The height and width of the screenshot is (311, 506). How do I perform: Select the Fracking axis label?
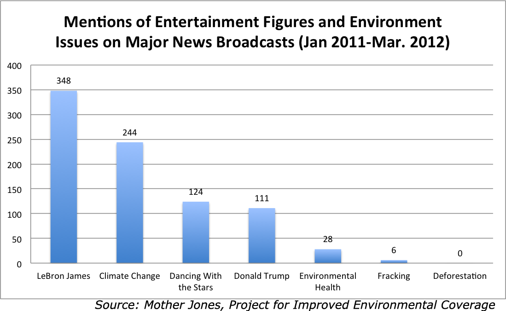tap(394, 276)
